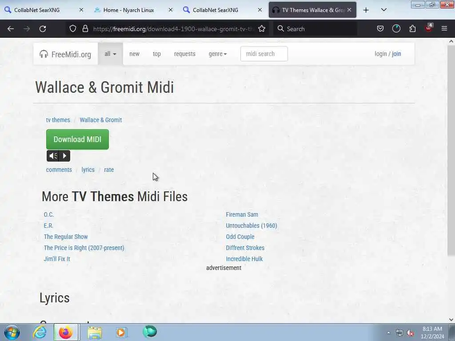Click the green round taskbar app icon
The image size is (455, 341).
150,332
